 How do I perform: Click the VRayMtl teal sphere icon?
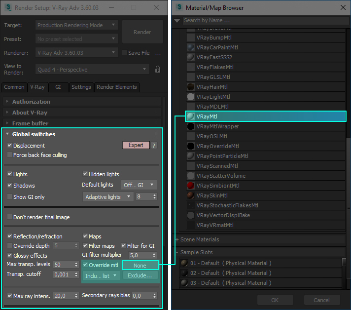(190, 116)
